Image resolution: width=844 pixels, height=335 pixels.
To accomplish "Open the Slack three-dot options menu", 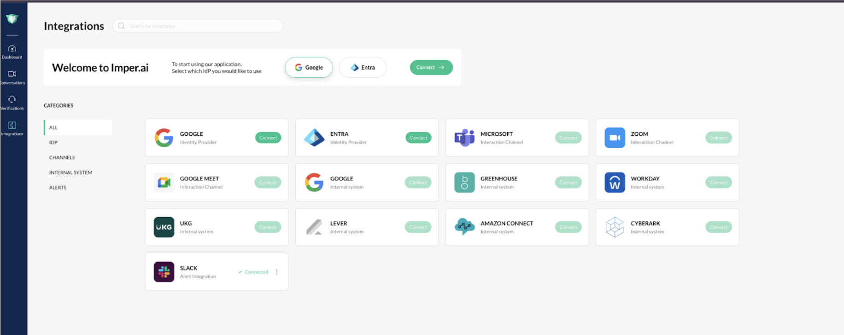I will (276, 272).
